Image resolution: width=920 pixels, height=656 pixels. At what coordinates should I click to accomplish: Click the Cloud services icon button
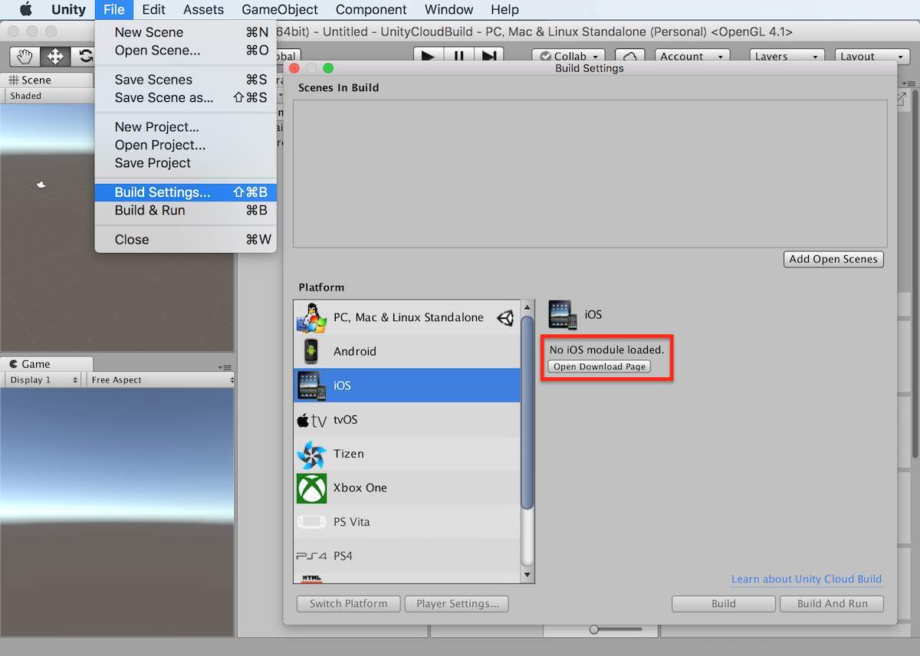[x=630, y=57]
